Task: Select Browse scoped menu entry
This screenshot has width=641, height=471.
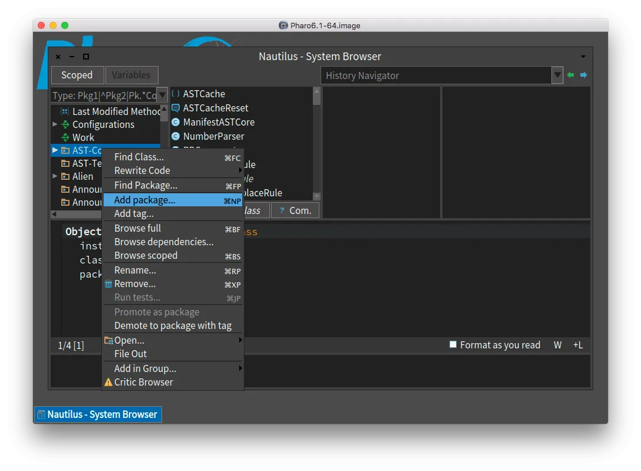Action: 173,255
